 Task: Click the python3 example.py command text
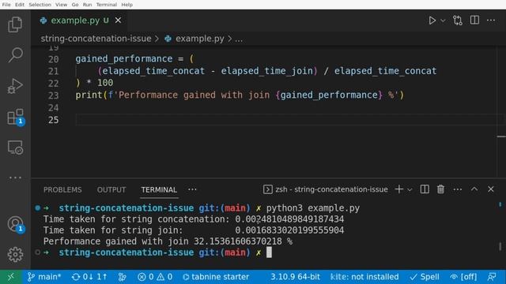pos(313,208)
